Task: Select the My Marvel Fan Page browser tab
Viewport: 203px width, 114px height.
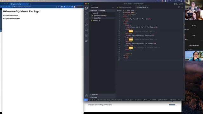Action: click(19, 4)
